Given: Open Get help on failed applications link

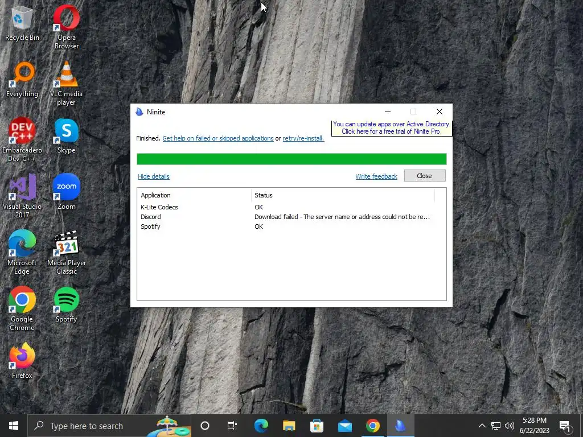Looking at the screenshot, I should coord(218,138).
